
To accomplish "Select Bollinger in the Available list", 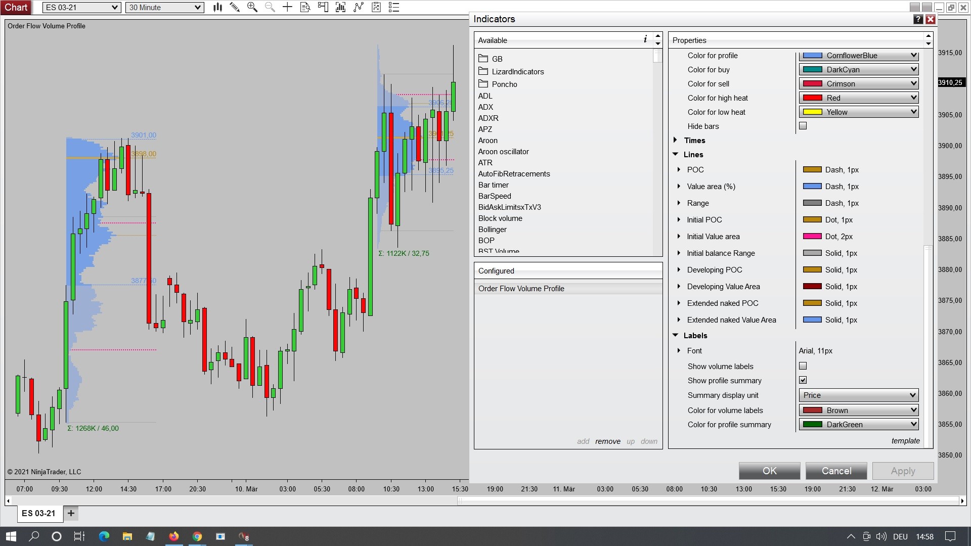I will [x=492, y=230].
